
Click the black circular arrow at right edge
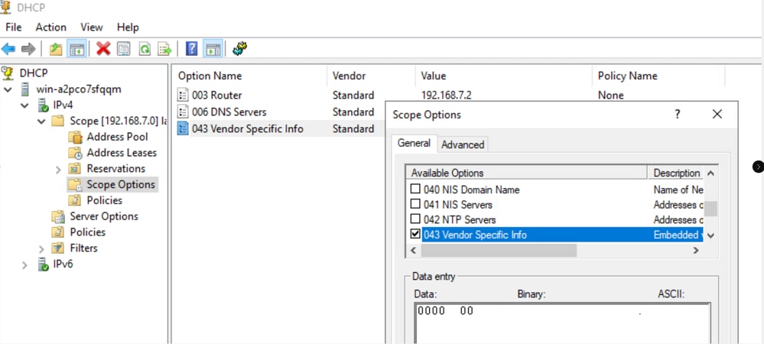point(758,167)
